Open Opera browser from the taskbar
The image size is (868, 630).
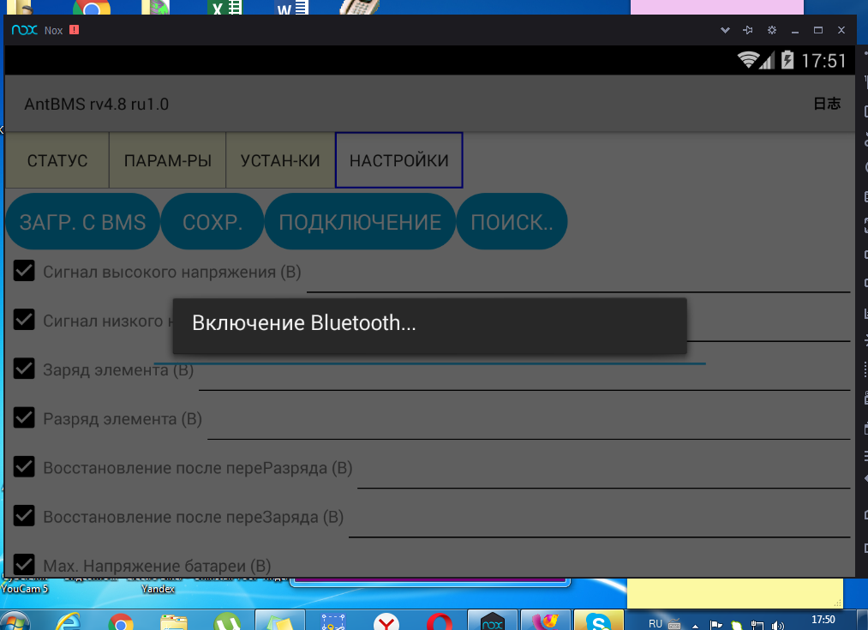pos(440,621)
